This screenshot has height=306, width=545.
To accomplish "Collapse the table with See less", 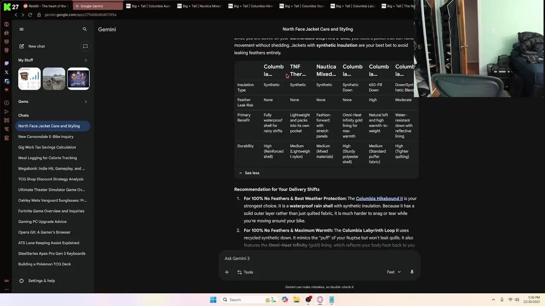I will (x=250, y=173).
